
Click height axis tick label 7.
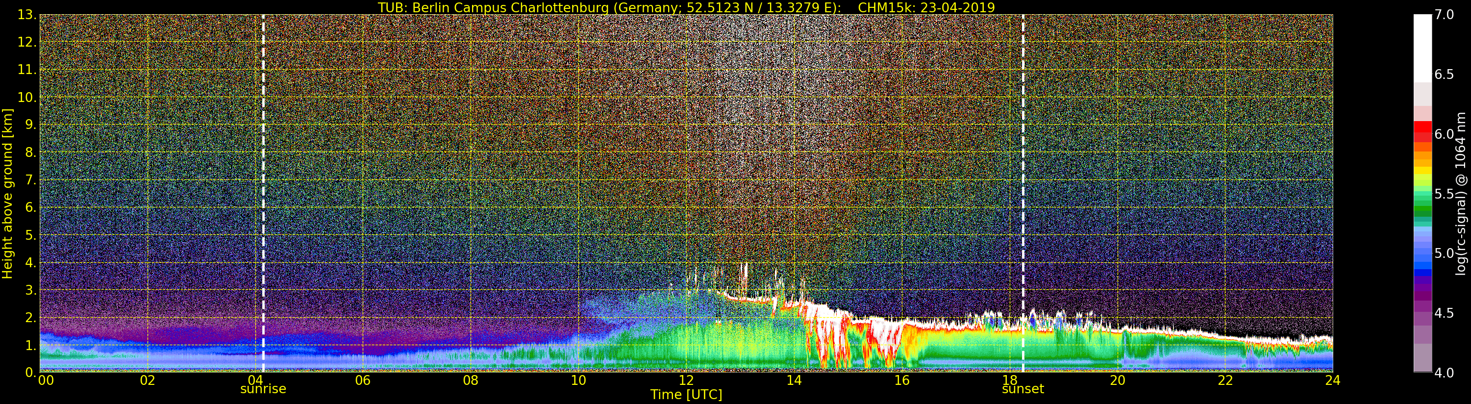(x=30, y=180)
